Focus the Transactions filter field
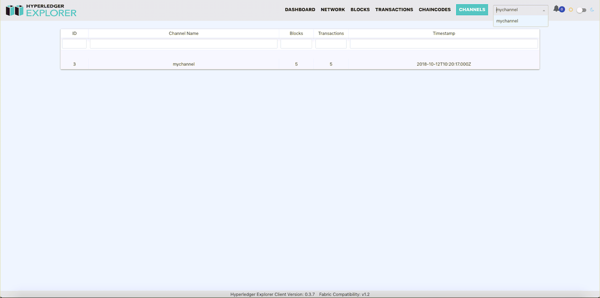600x298 pixels. pyautogui.click(x=331, y=44)
